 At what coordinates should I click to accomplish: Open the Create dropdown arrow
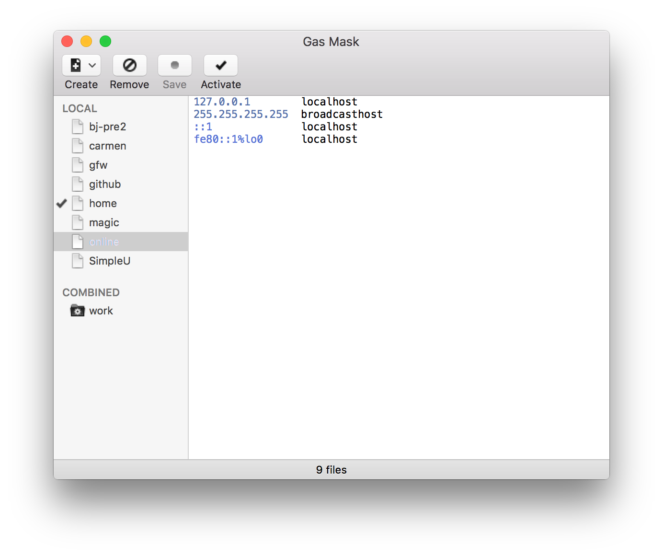click(92, 65)
